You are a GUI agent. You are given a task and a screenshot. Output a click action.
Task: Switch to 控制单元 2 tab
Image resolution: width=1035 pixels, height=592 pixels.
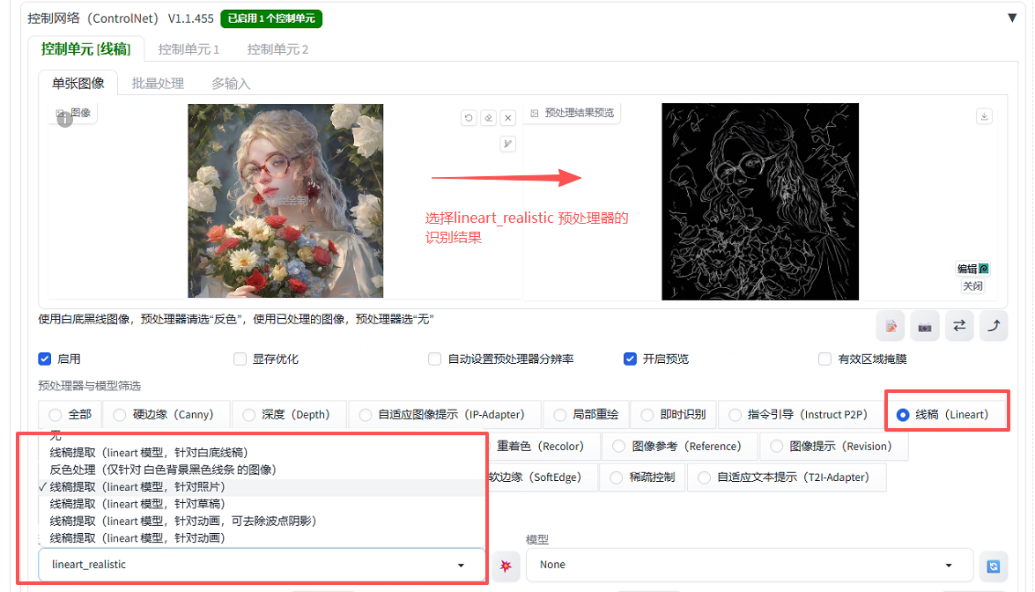point(277,49)
